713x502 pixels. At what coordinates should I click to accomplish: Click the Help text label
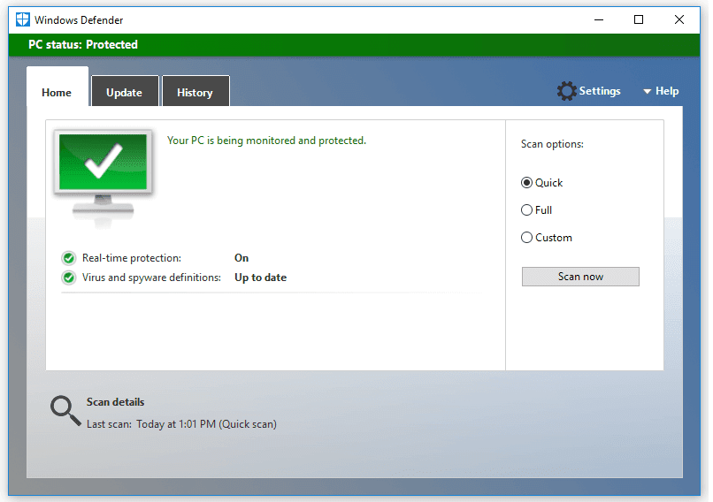pos(667,91)
